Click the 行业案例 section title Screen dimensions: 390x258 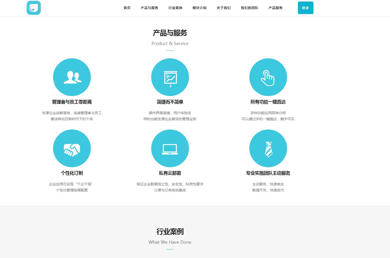[170, 231]
